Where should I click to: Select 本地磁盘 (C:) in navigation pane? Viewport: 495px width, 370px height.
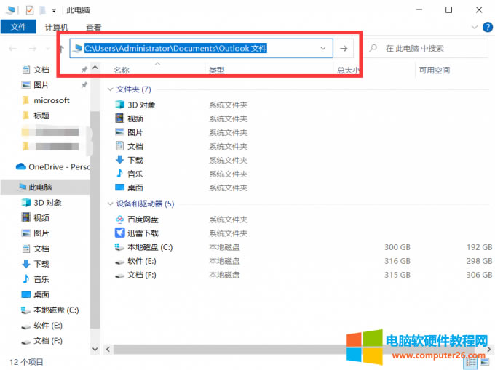click(x=56, y=310)
